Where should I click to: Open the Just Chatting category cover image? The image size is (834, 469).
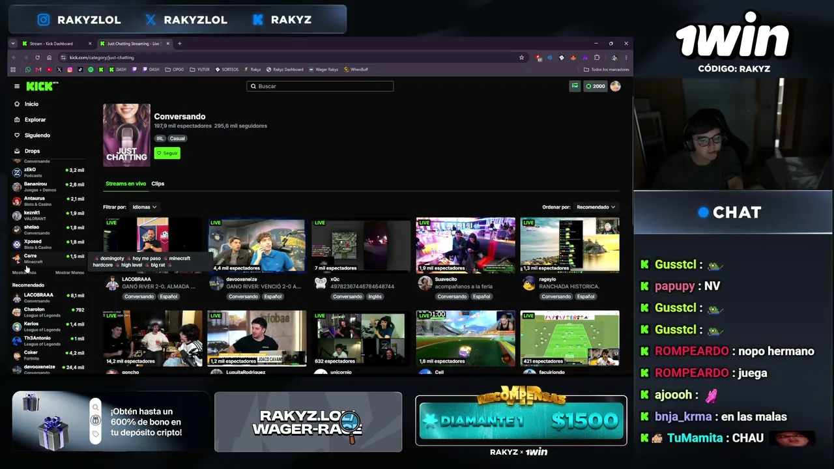pos(126,135)
